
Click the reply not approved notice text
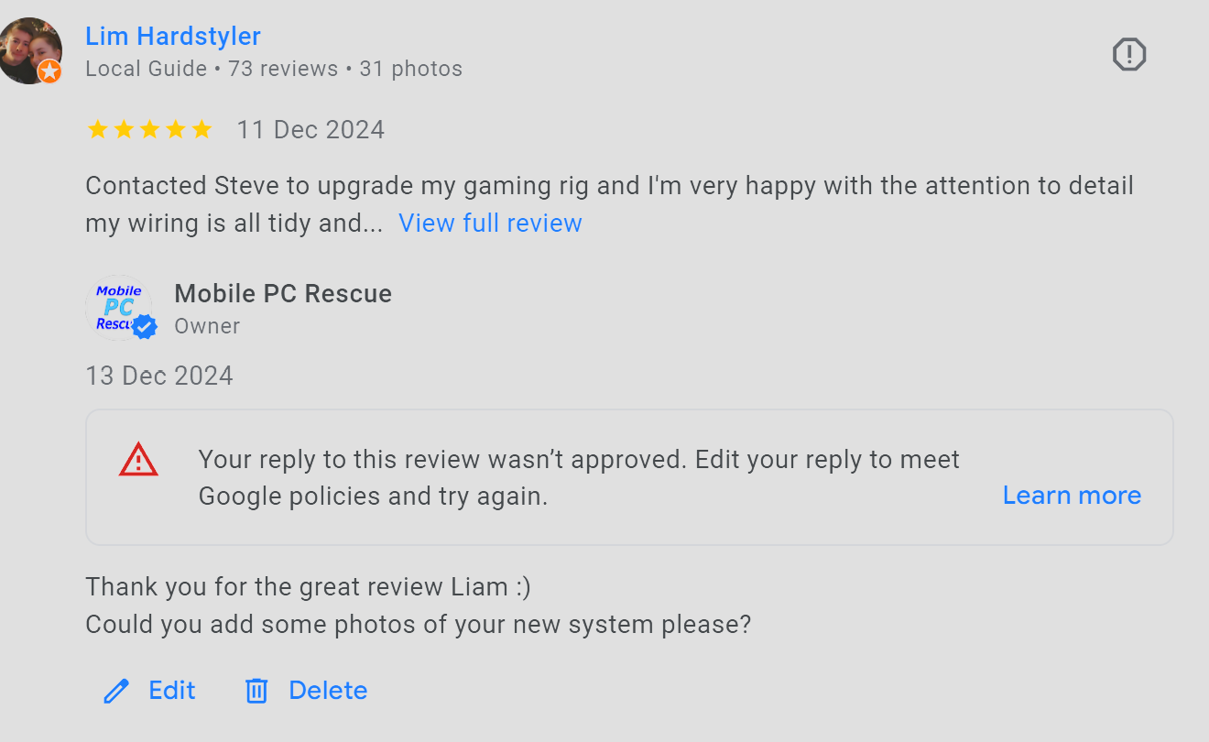[x=579, y=477]
